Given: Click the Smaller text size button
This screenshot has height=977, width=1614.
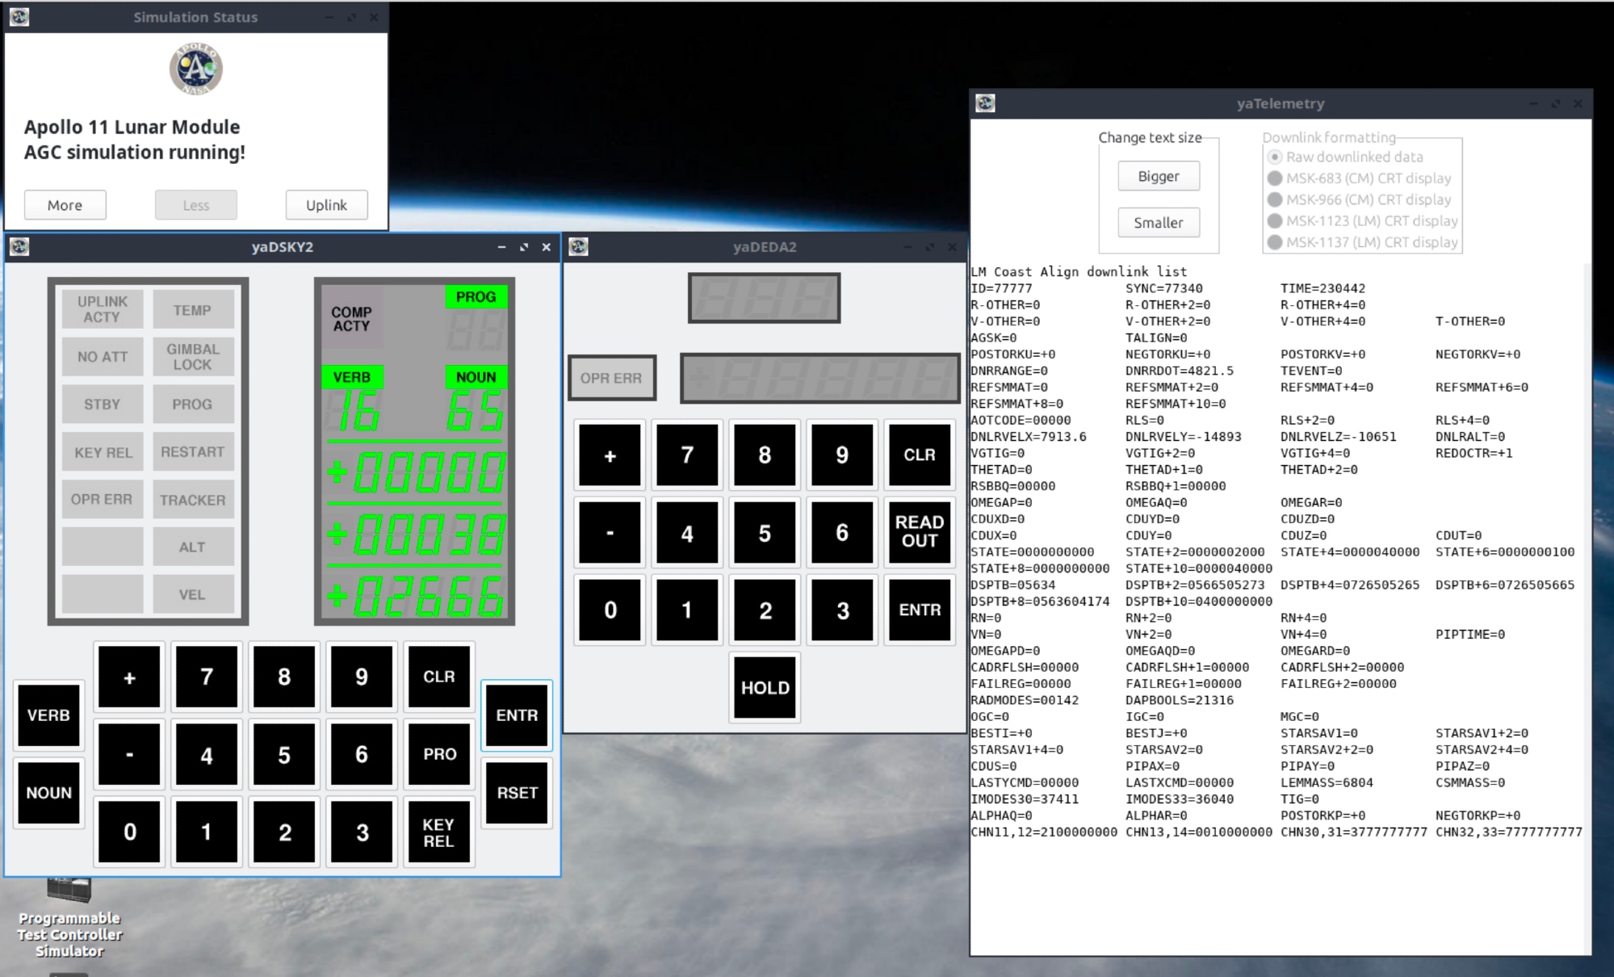Looking at the screenshot, I should pyautogui.click(x=1158, y=223).
